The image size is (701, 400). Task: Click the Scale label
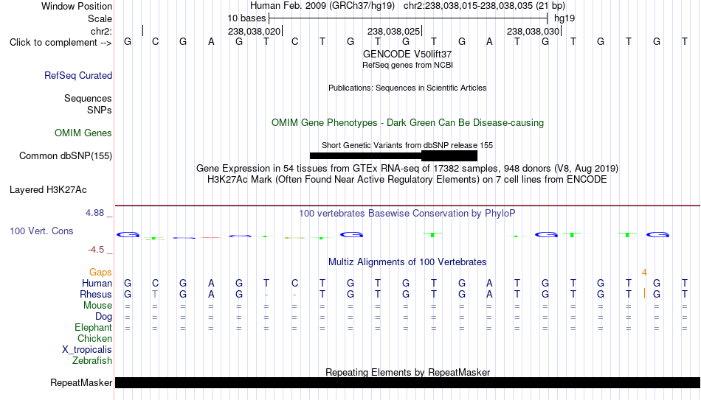(100, 18)
